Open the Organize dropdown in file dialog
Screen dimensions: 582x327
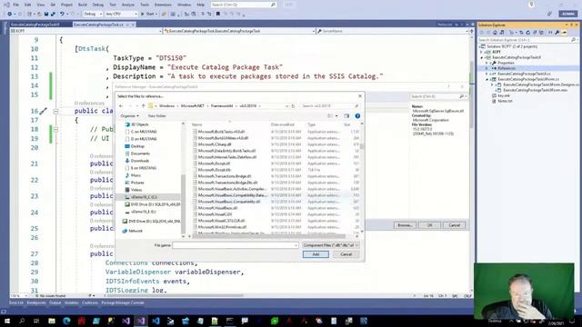coord(129,116)
